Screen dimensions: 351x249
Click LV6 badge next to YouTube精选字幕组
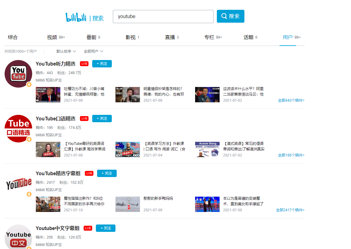pyautogui.click(x=89, y=174)
